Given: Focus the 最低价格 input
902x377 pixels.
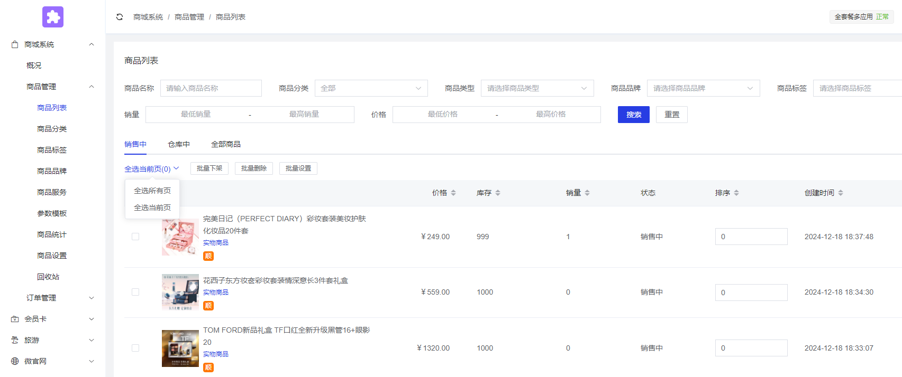Looking at the screenshot, I should click(443, 114).
